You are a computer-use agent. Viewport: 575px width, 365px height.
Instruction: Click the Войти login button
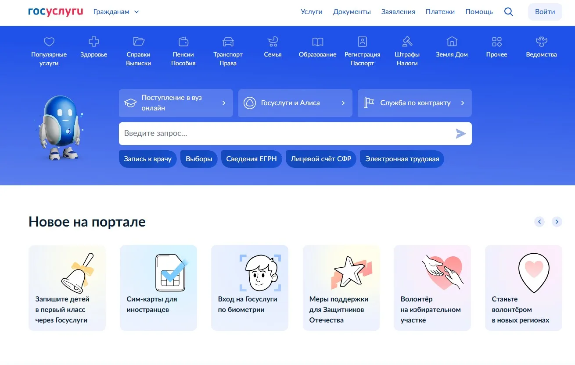[x=545, y=12]
